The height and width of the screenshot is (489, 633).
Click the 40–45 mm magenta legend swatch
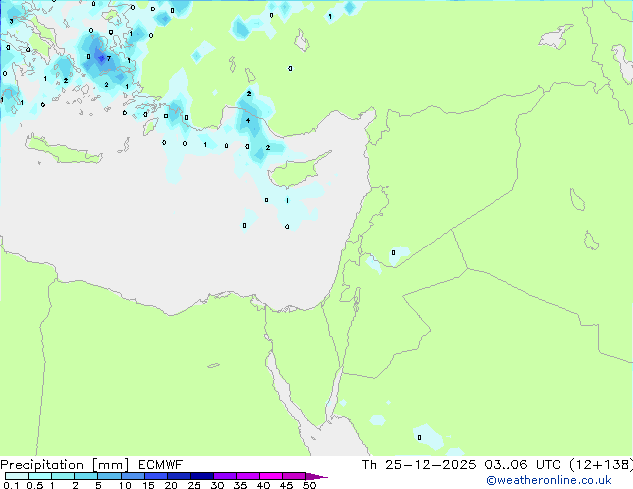(x=271, y=476)
